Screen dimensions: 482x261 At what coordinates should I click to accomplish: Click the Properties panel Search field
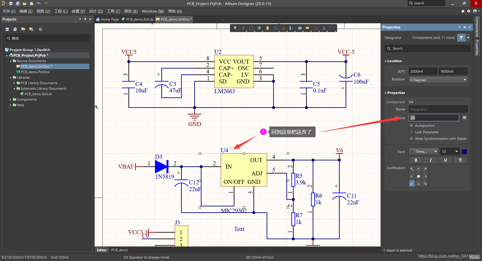(x=427, y=48)
